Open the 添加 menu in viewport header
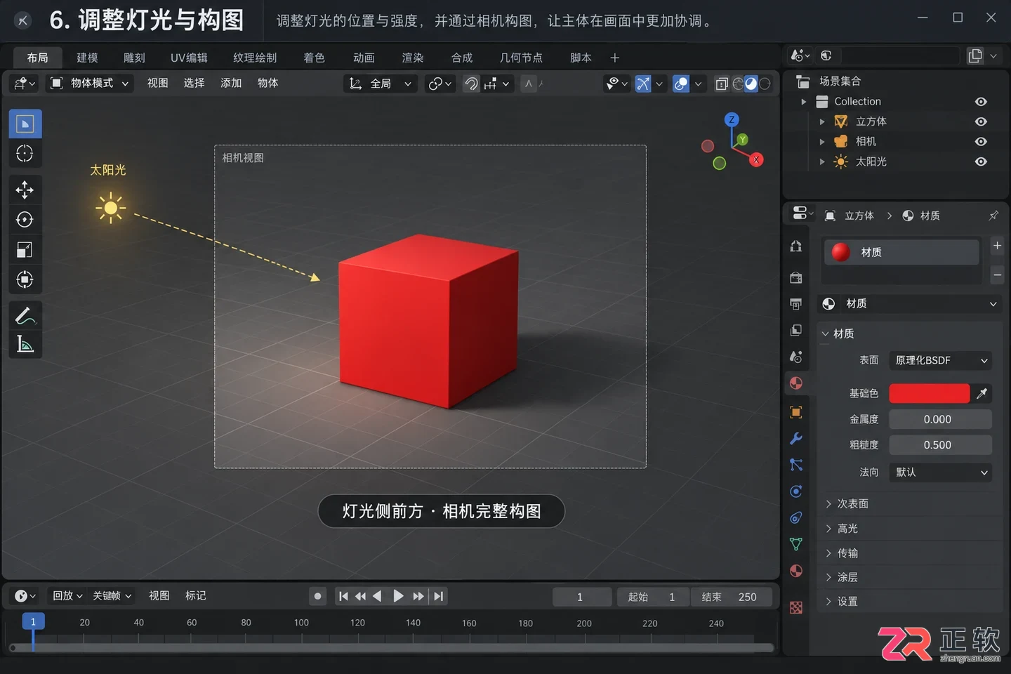This screenshot has width=1011, height=674. [x=231, y=83]
